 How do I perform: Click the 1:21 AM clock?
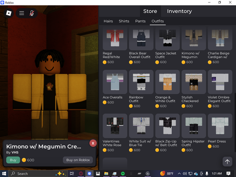pos(217,174)
